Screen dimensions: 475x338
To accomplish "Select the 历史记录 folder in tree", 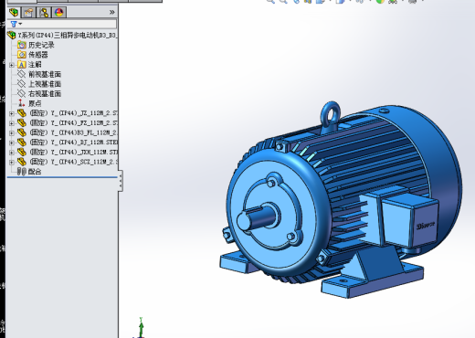I will 36,45.
